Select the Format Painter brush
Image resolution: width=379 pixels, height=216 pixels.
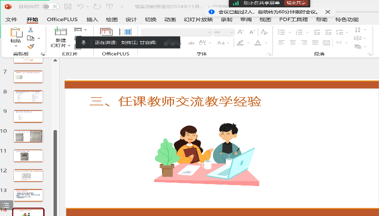[30, 46]
